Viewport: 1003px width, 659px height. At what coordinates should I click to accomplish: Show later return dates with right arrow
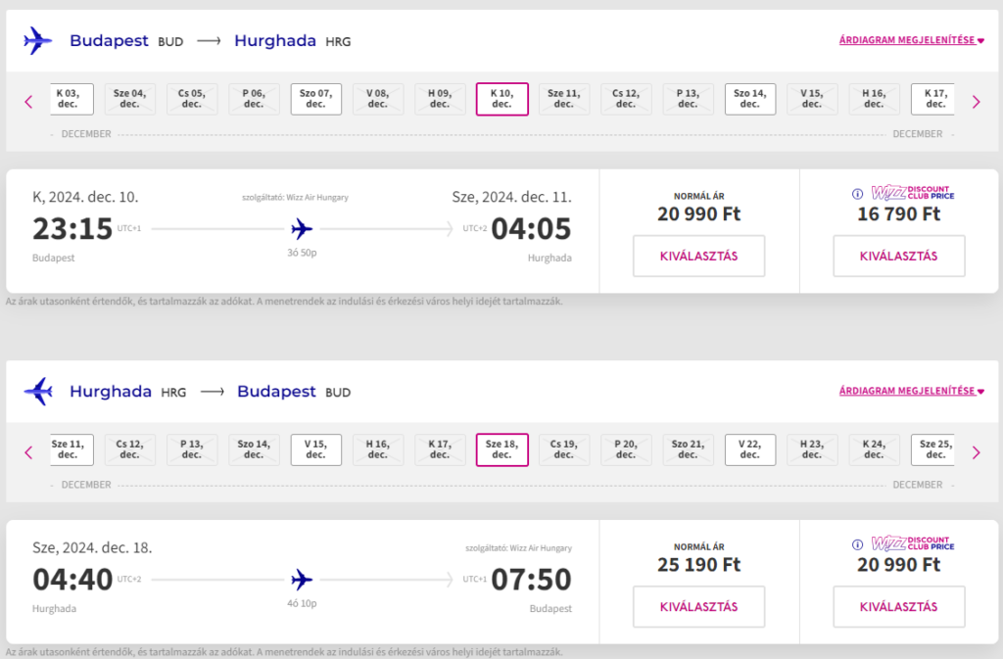[977, 452]
